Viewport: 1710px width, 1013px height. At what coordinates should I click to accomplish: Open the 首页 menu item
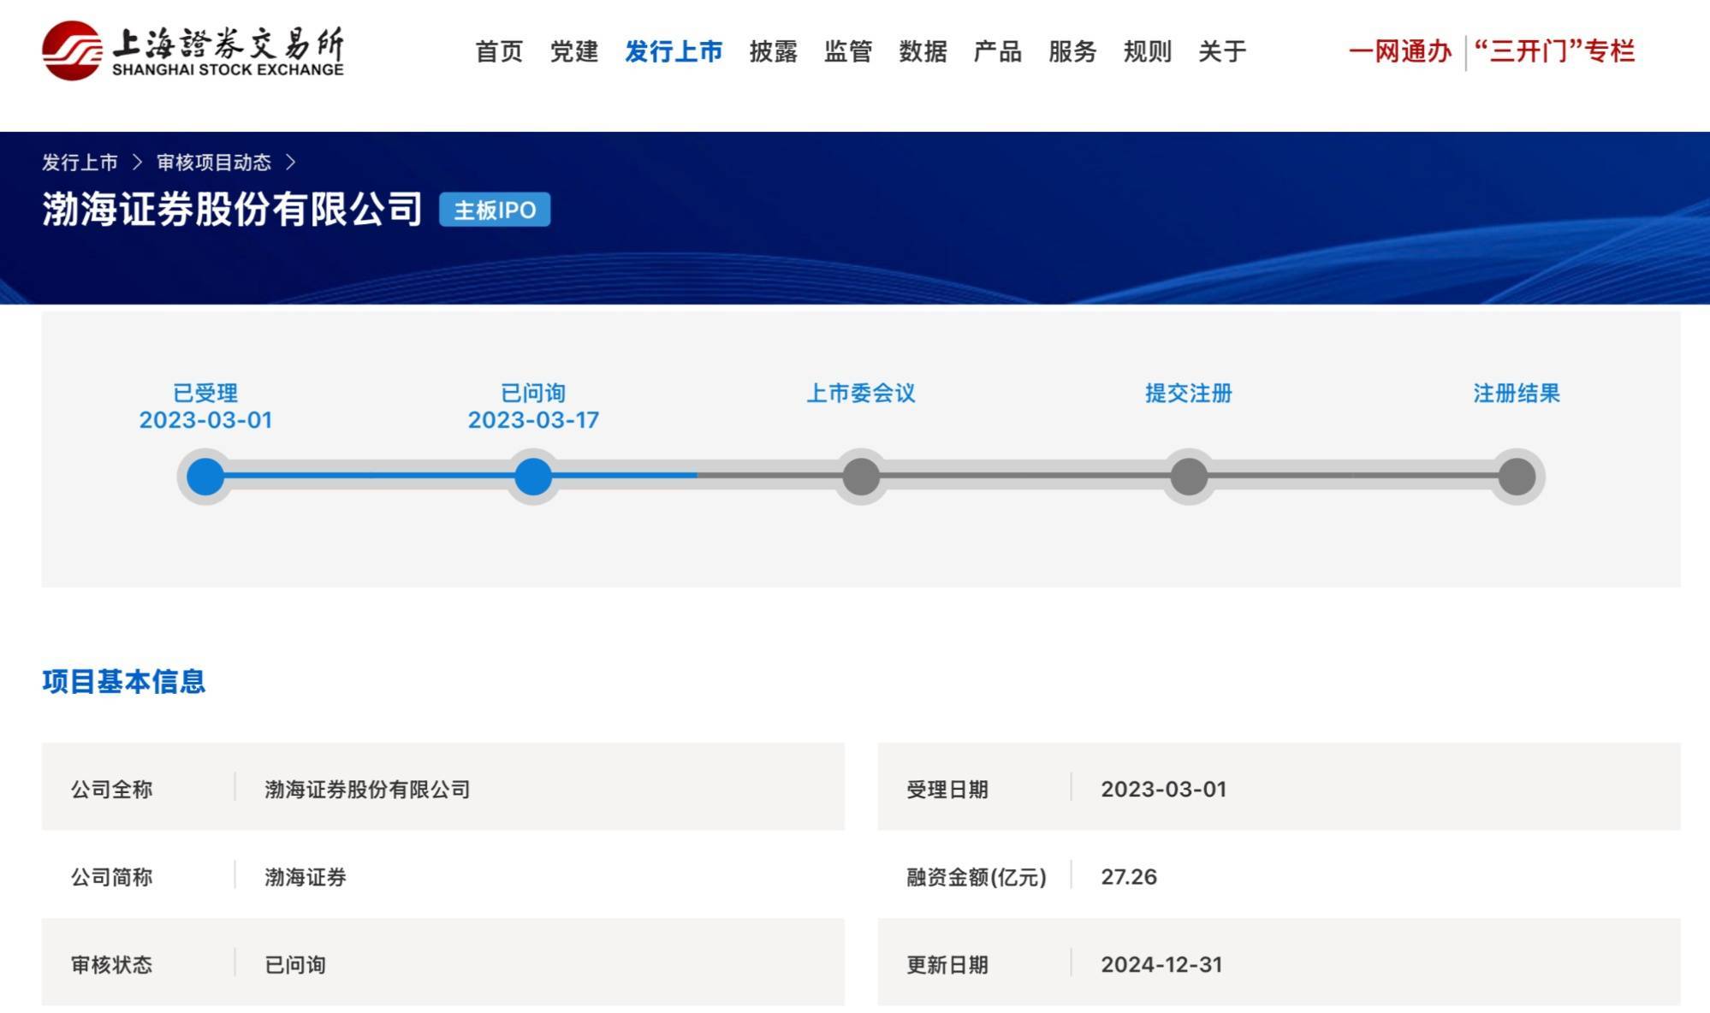click(x=499, y=51)
